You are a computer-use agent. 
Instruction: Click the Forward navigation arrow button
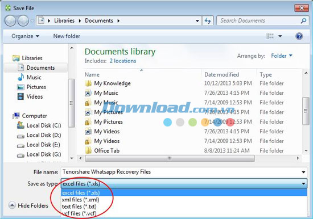click(23, 20)
